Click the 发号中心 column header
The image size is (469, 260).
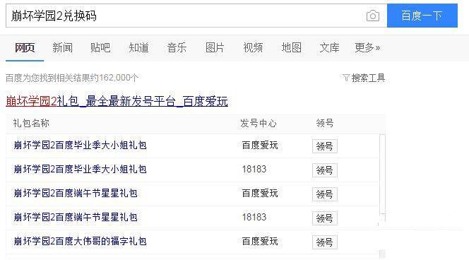(x=259, y=123)
